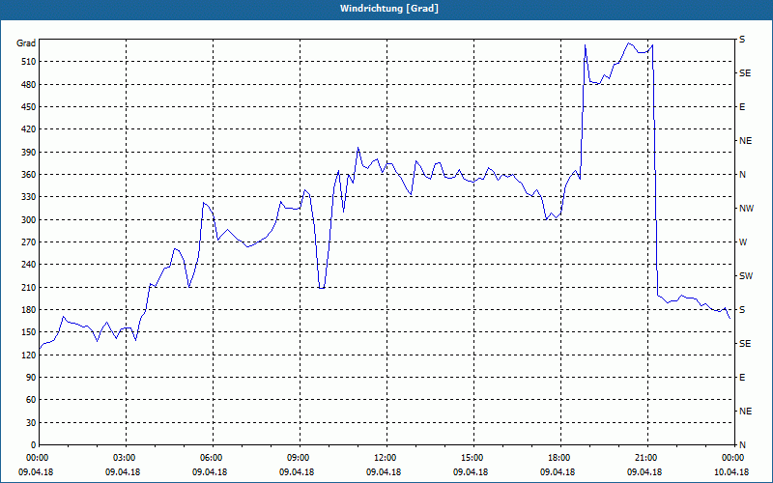Click the 90 degree axis value
Viewport: 773px width, 483px height.
click(x=31, y=378)
